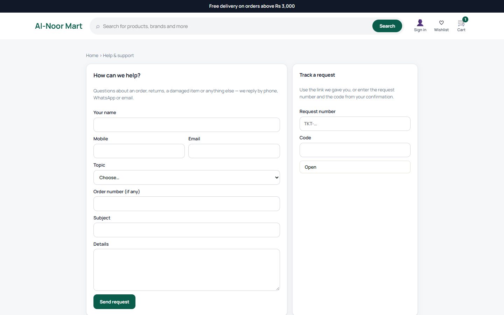The width and height of the screenshot is (504, 315).
Task: Click the Order number field
Action: click(187, 204)
